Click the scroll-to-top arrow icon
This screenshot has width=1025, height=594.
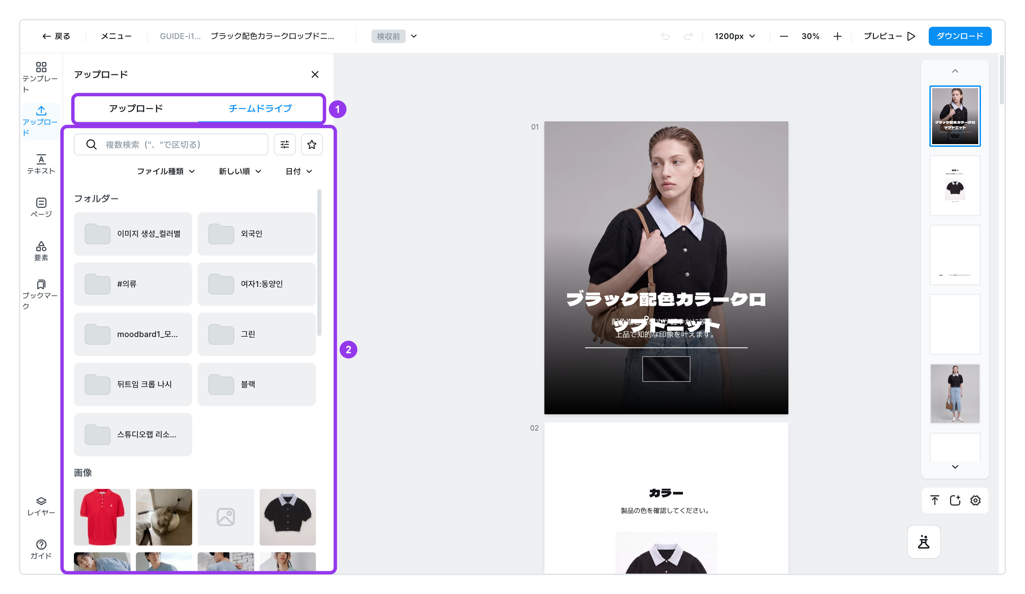(x=935, y=500)
